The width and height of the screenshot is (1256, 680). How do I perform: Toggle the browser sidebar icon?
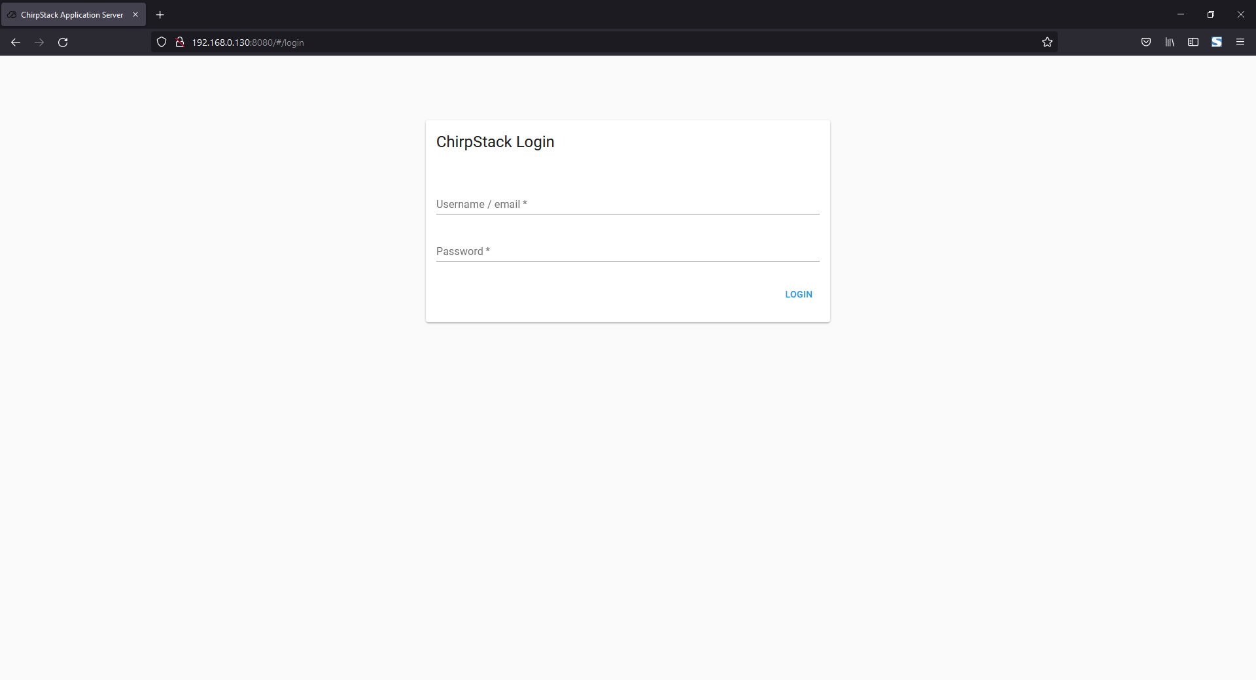point(1193,42)
